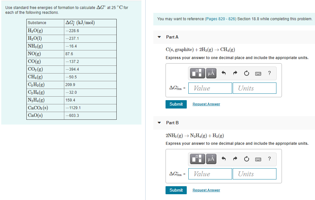Select the N2H4(g) substance cell
The image size is (315, 200).
[45, 100]
